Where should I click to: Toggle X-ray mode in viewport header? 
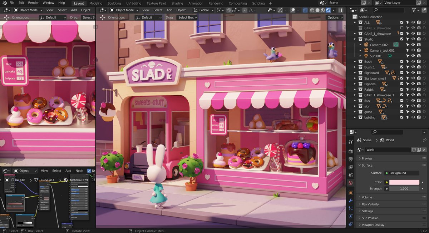(x=305, y=10)
